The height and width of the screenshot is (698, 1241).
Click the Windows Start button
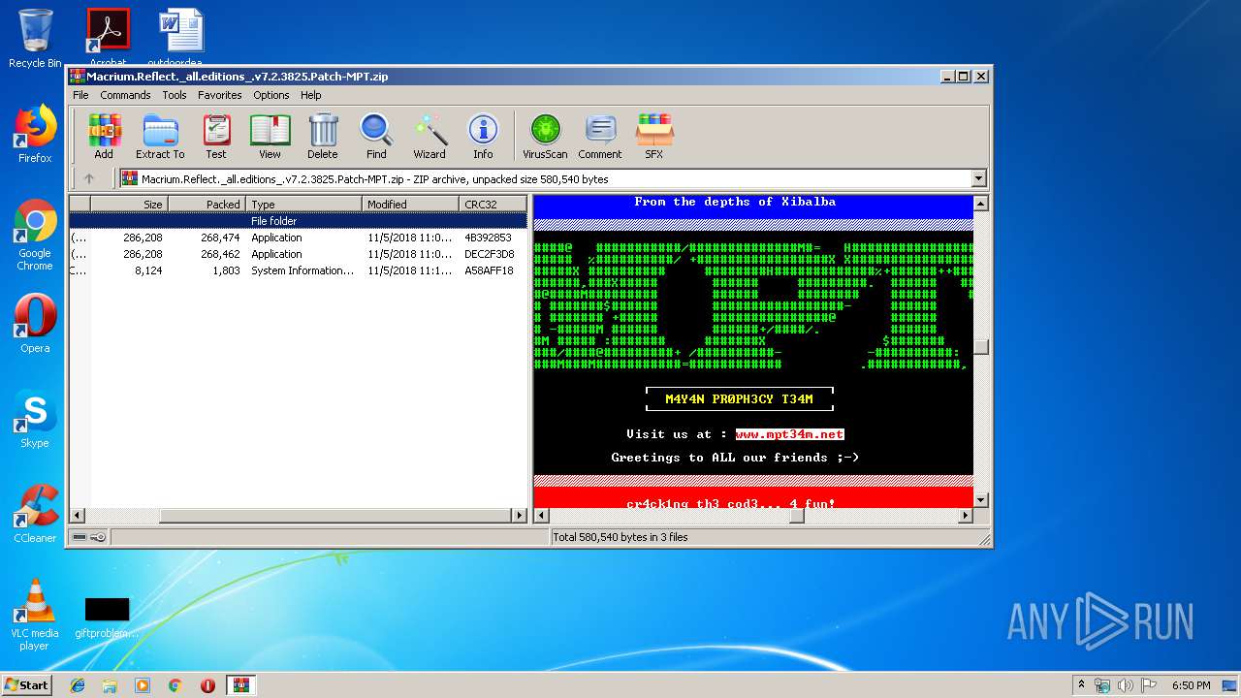pos(26,684)
